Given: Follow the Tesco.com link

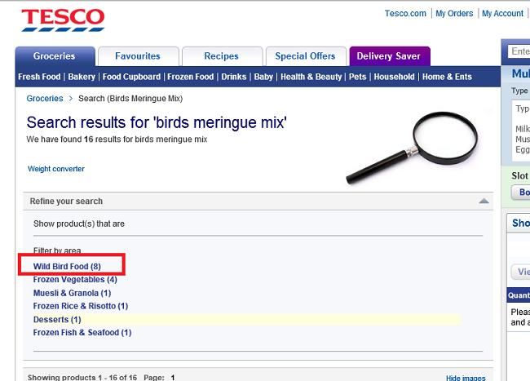Looking at the screenshot, I should [x=405, y=14].
